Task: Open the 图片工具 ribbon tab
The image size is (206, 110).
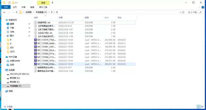Action: pos(44,7)
